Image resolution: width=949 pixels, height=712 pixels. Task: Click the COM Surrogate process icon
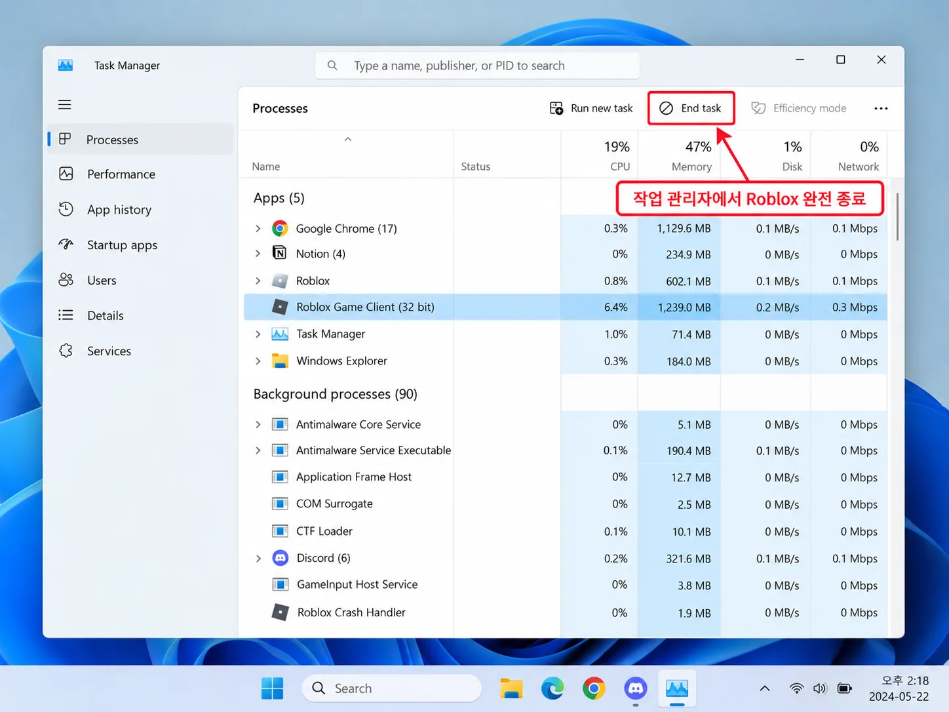pyautogui.click(x=280, y=504)
